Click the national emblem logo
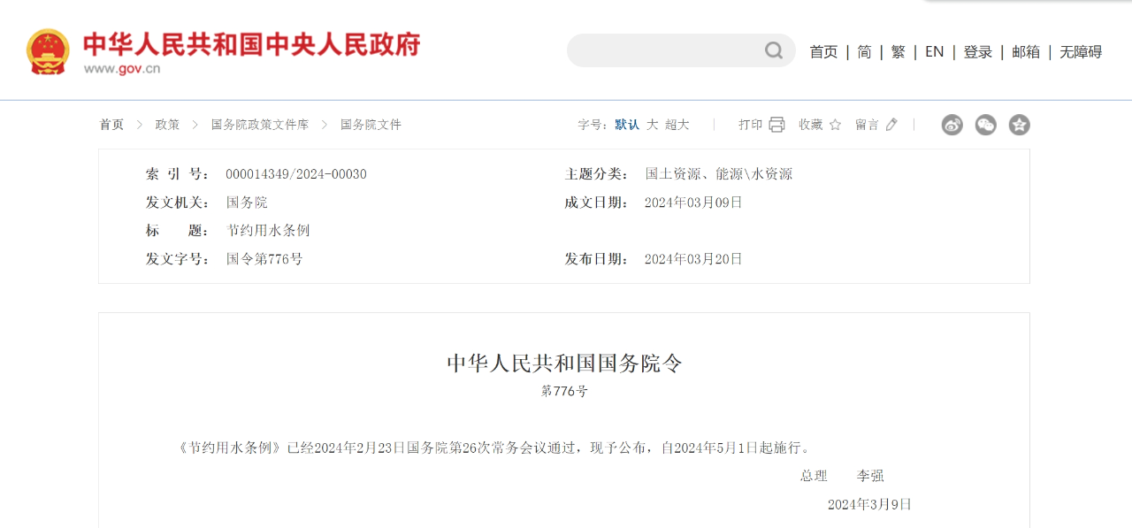 click(48, 51)
